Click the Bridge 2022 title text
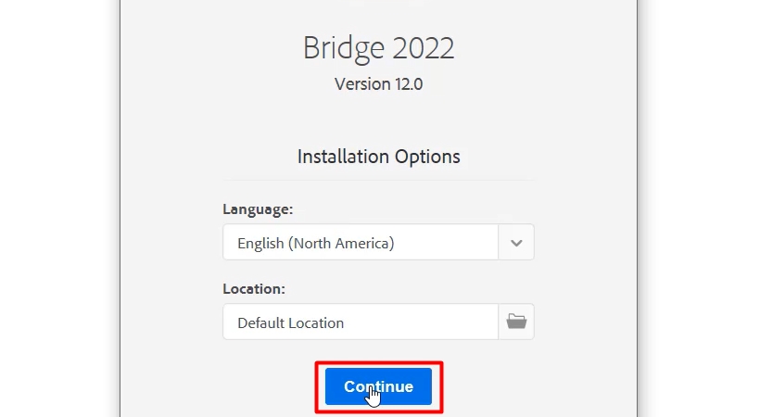 point(378,48)
